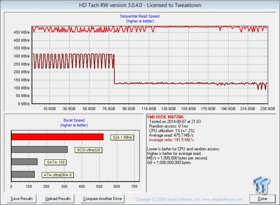Click the Save Results button
The height and width of the screenshot is (205, 280).
pos(22,199)
